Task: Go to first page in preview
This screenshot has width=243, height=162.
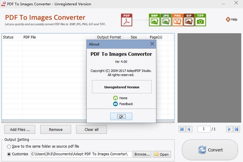Action: point(182,129)
